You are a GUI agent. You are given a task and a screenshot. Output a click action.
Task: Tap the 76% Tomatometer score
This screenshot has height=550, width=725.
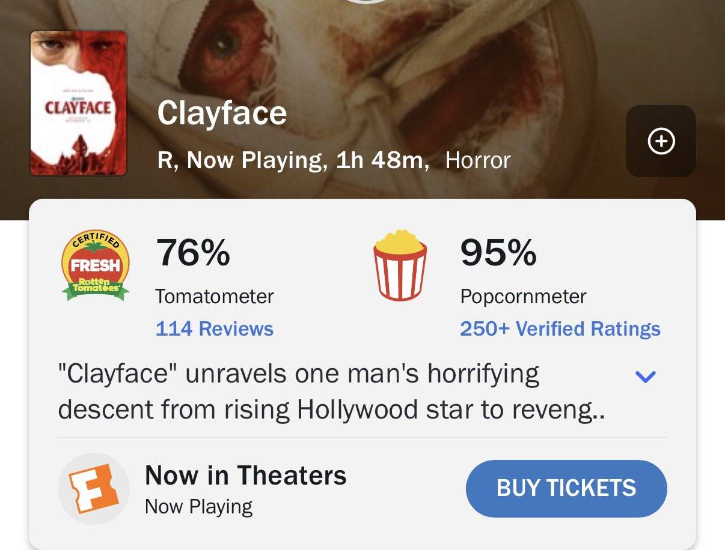point(193,252)
